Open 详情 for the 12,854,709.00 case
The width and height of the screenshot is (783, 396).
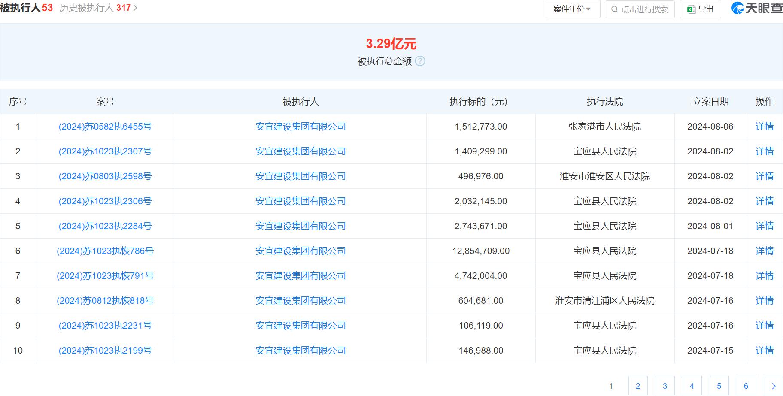[765, 251]
